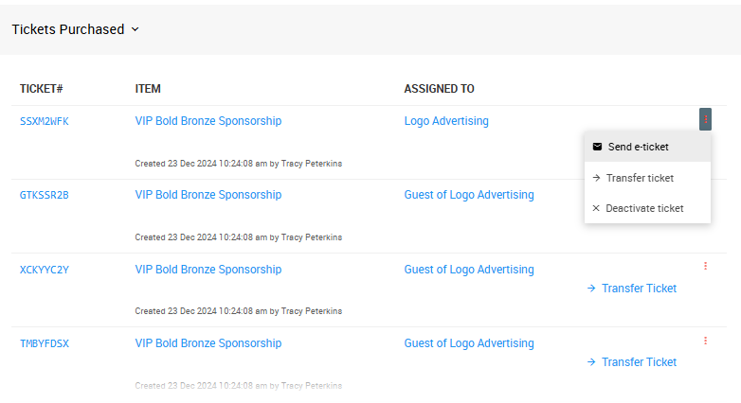741x403 pixels.
Task: Select Deactivate ticket from the menu
Action: tap(644, 208)
